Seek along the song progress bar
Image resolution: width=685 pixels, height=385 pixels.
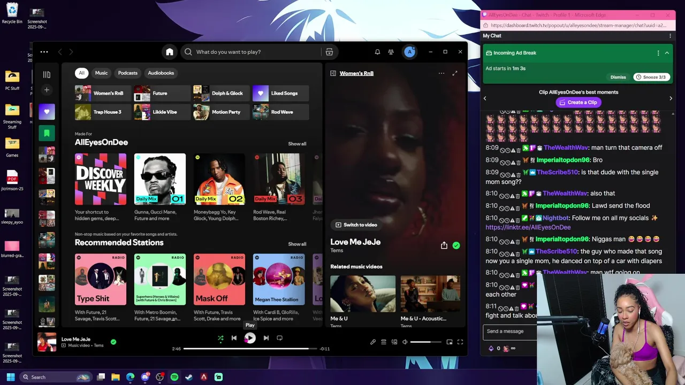coord(250,349)
